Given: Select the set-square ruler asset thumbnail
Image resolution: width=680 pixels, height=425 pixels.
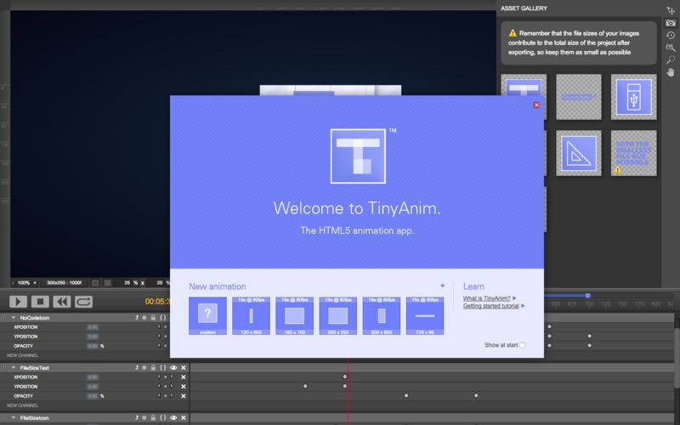Looking at the screenshot, I should [579, 153].
